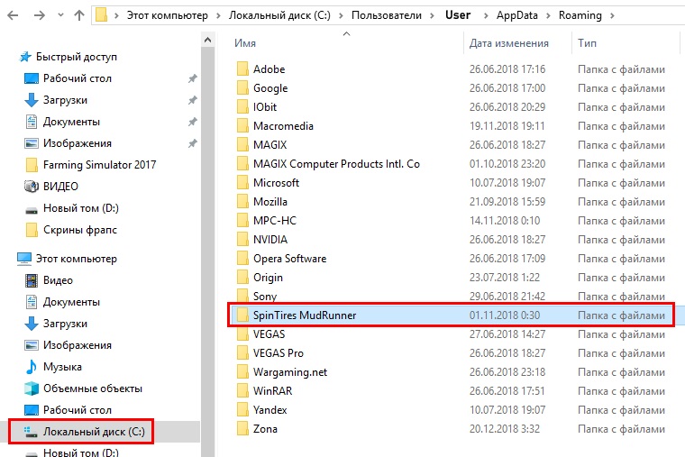The image size is (685, 457).
Task: Expand chevron after Этот компьютер in address bar
Action: pos(218,15)
